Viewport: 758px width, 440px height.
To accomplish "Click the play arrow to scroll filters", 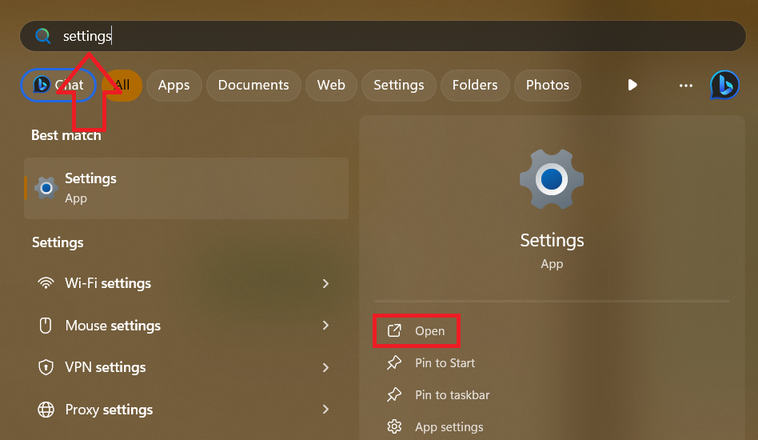I will [x=632, y=85].
